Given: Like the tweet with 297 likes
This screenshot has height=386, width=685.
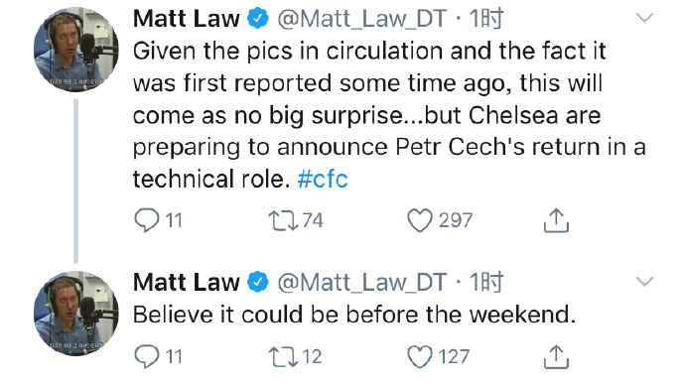Looking at the screenshot, I should 419,220.
